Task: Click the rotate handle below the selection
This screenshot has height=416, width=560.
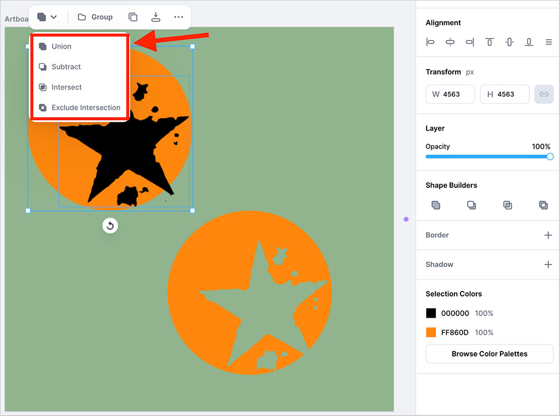Action: tap(110, 225)
